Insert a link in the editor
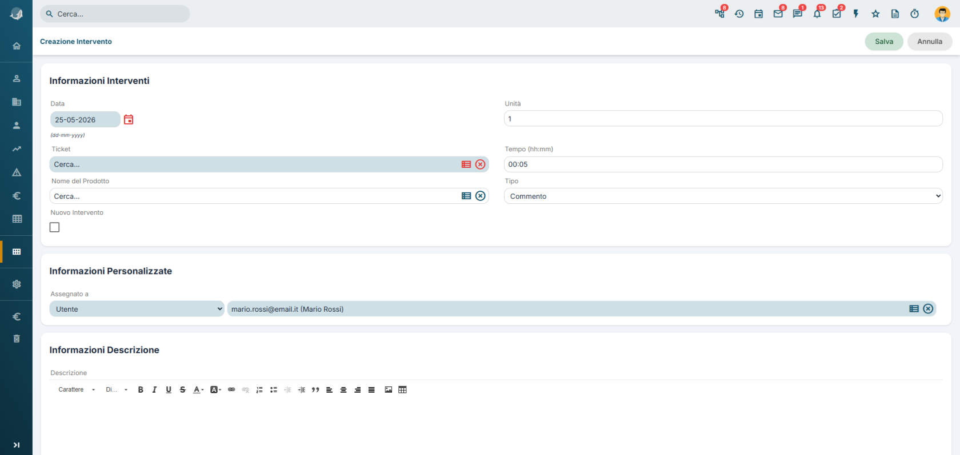The image size is (960, 455). coord(231,389)
